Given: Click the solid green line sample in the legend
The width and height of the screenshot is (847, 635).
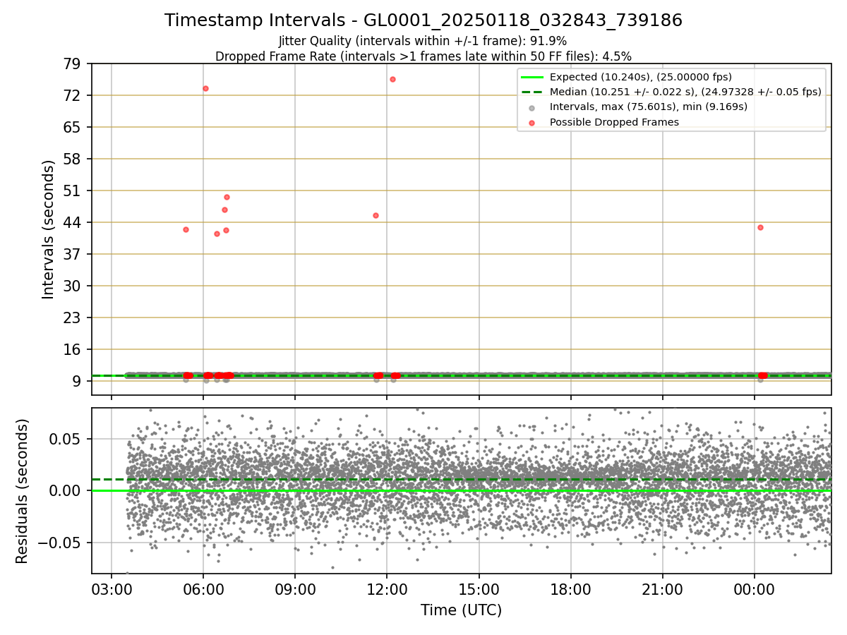Looking at the screenshot, I should click(x=532, y=77).
